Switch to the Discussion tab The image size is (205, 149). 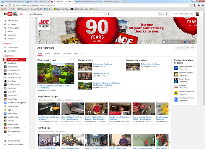pos(67,54)
